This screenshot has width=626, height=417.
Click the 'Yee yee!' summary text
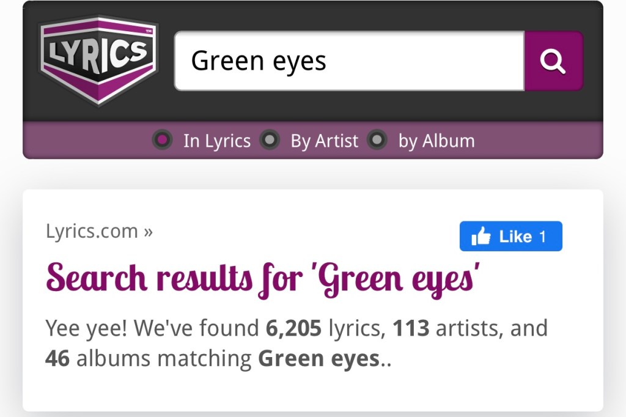tap(87, 329)
